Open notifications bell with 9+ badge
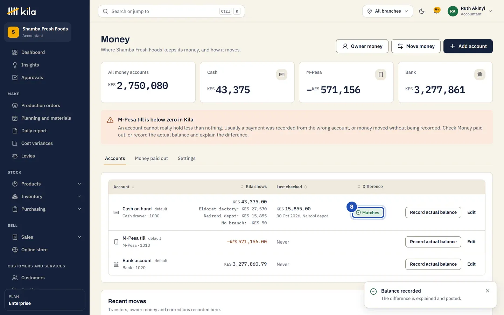This screenshot has height=315, width=504. [x=436, y=11]
